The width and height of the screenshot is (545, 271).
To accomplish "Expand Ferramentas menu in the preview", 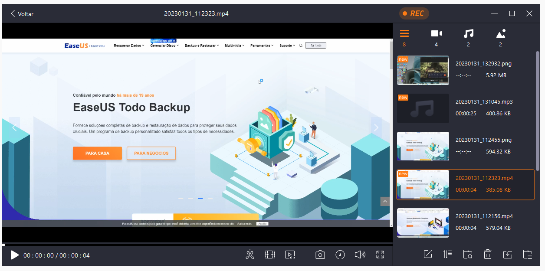I will pyautogui.click(x=262, y=46).
